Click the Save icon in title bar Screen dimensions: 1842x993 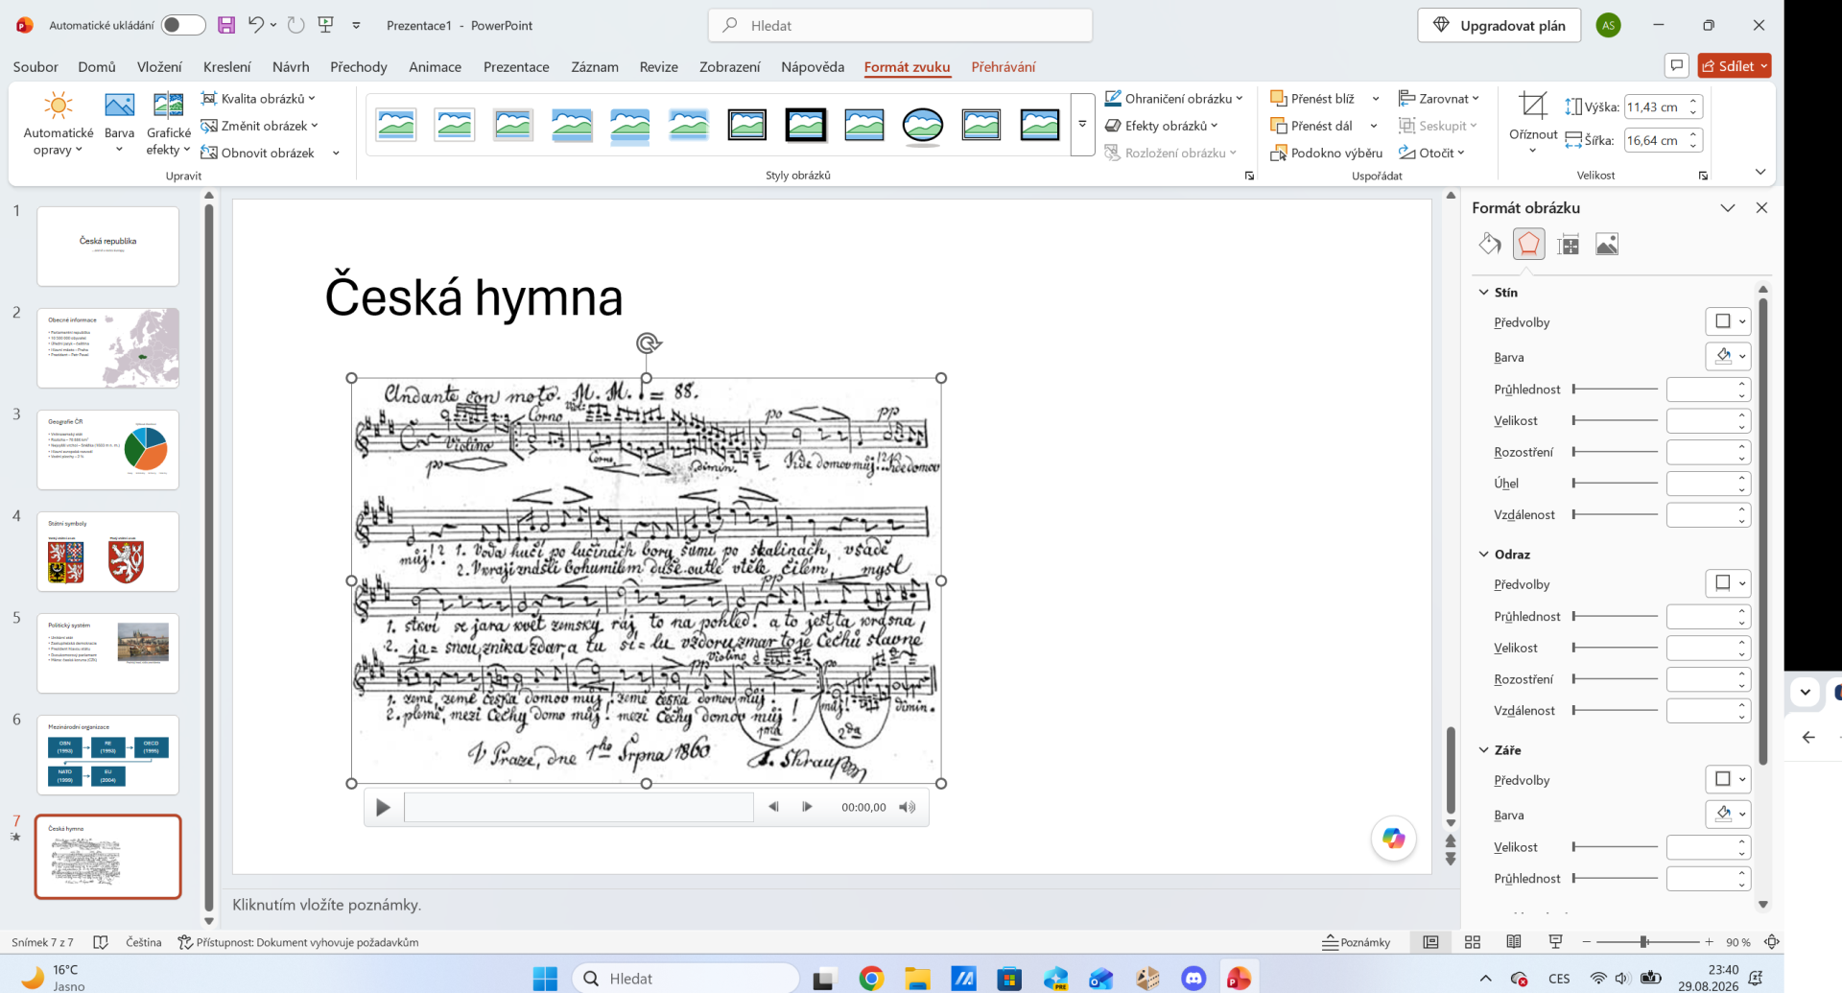(x=226, y=26)
